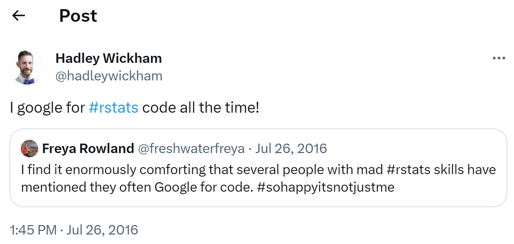Click Hadley Wickham's profile picture
The height and width of the screenshot is (244, 514).
tap(27, 67)
